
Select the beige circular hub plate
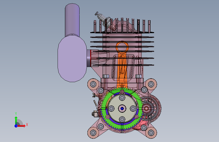pos(122,108)
